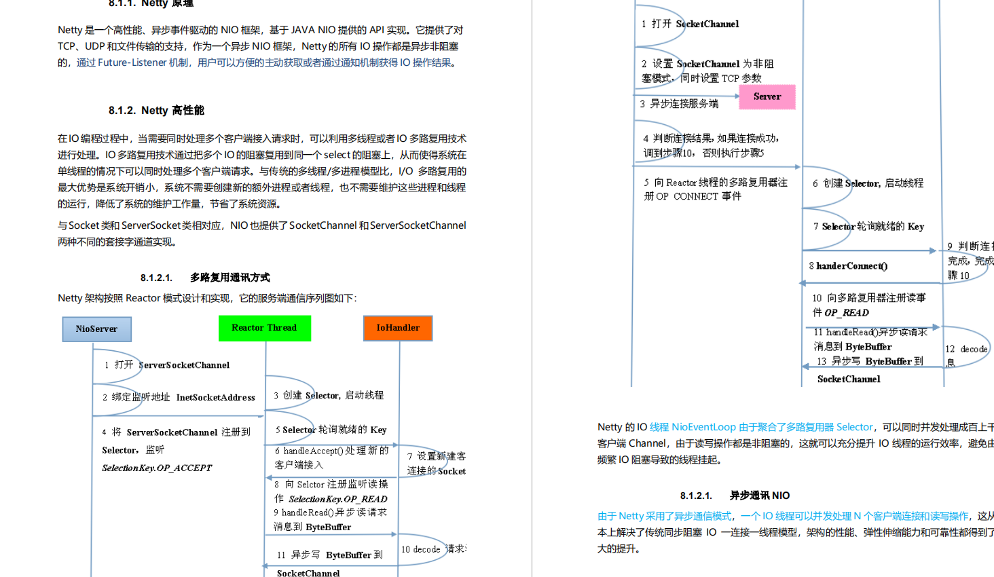Click step '6 创建 Selector, 启动线程' in right diagram
Viewport: 994px width, 577px height.
point(868,183)
